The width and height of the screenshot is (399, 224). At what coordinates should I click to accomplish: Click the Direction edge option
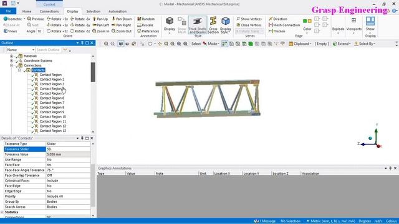pyautogui.click(x=278, y=19)
